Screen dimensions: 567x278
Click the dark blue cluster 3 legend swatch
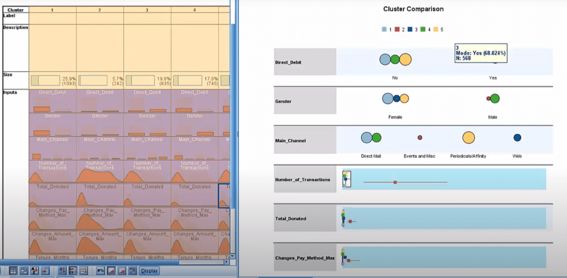410,29
